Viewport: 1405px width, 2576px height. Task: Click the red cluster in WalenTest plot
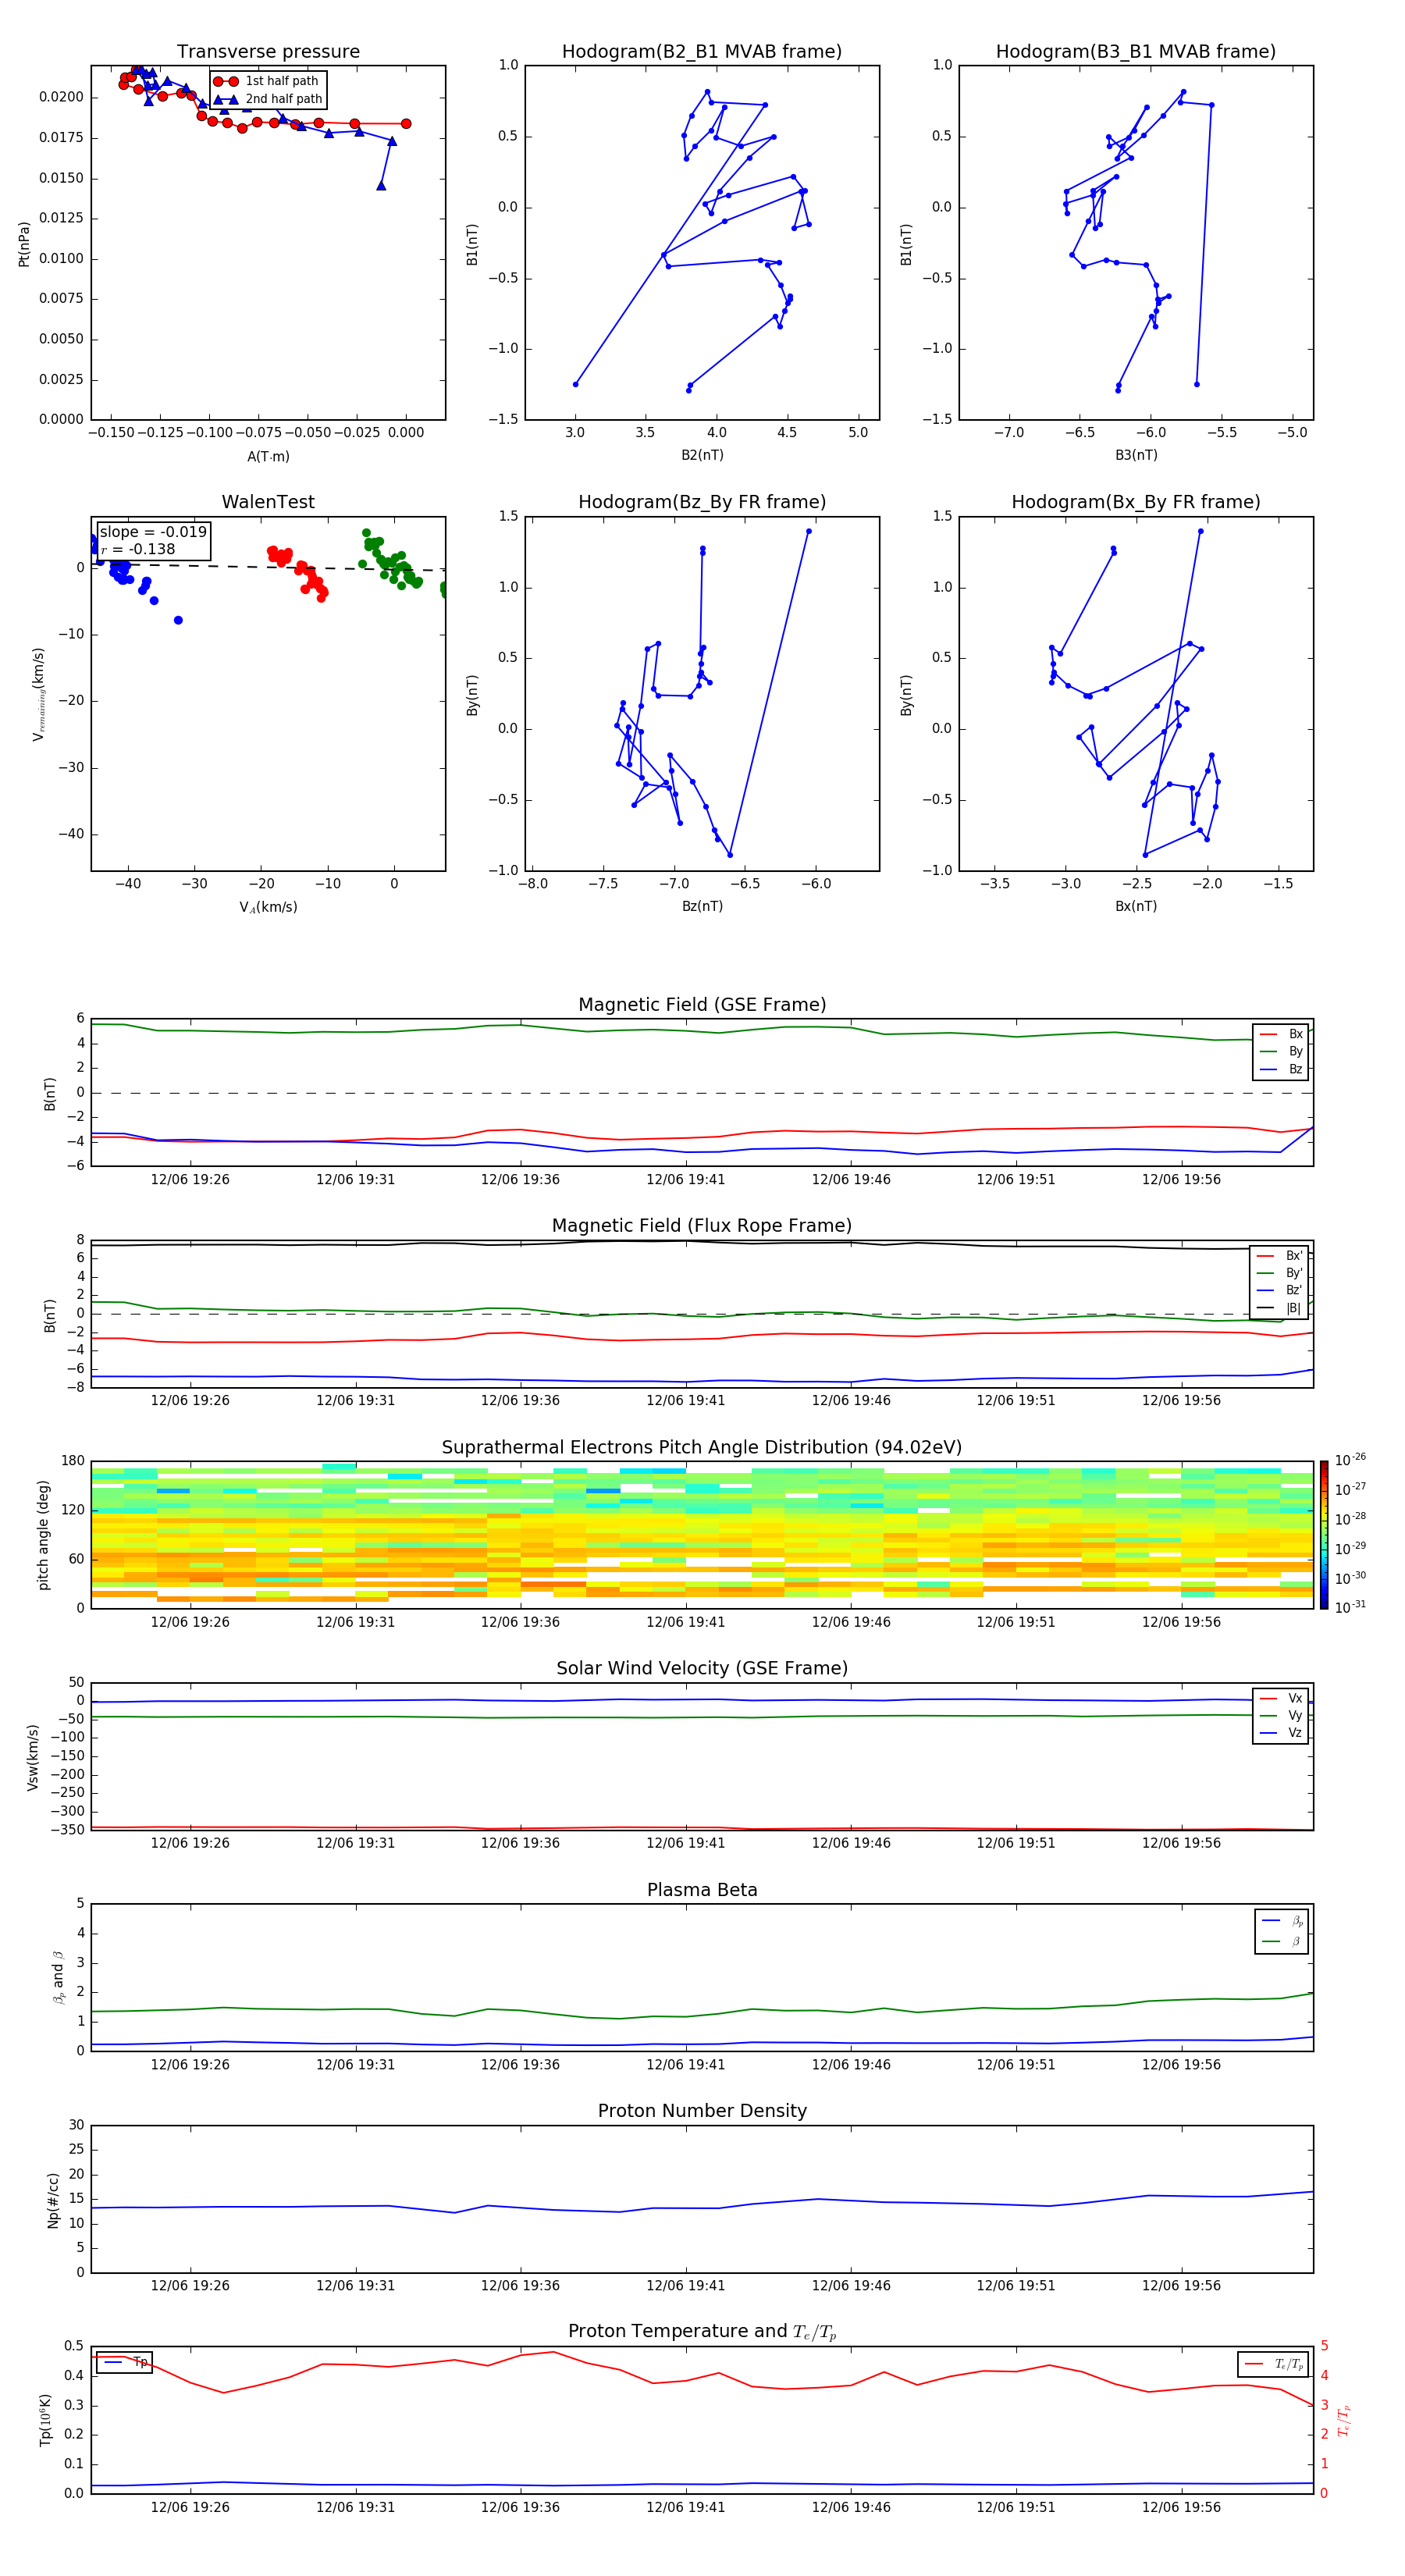click(298, 573)
